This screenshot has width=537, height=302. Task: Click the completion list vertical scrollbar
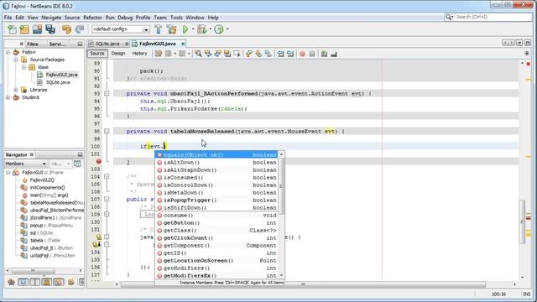pos(282,215)
